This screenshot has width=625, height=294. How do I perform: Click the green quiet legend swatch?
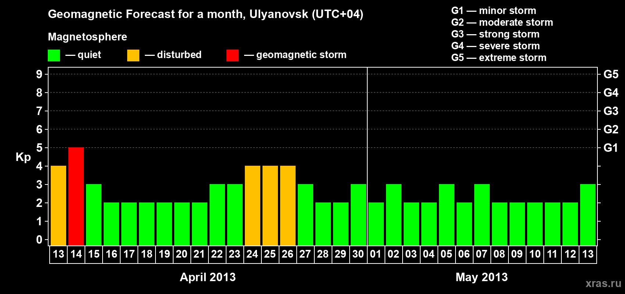[54, 55]
